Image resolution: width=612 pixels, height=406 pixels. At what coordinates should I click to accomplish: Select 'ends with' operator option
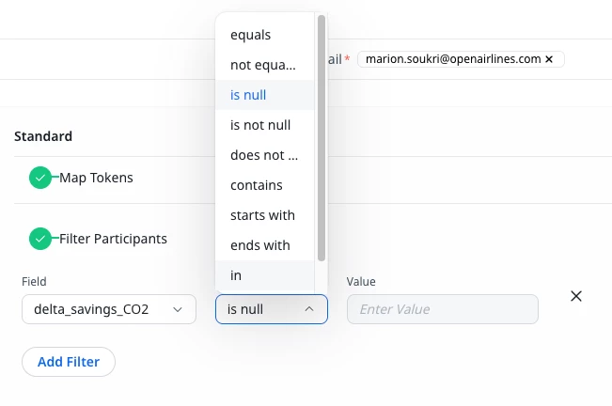pos(259,245)
